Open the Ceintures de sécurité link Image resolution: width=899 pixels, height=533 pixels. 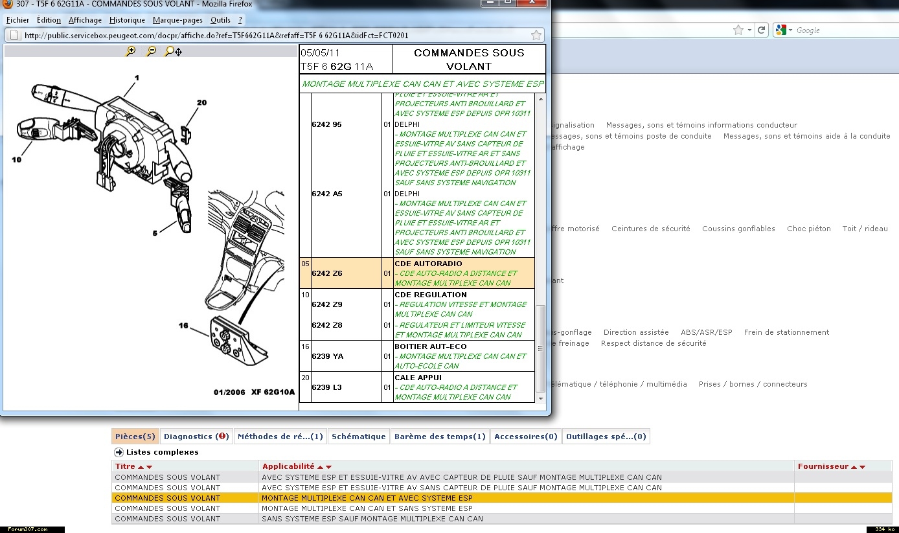[x=650, y=229]
